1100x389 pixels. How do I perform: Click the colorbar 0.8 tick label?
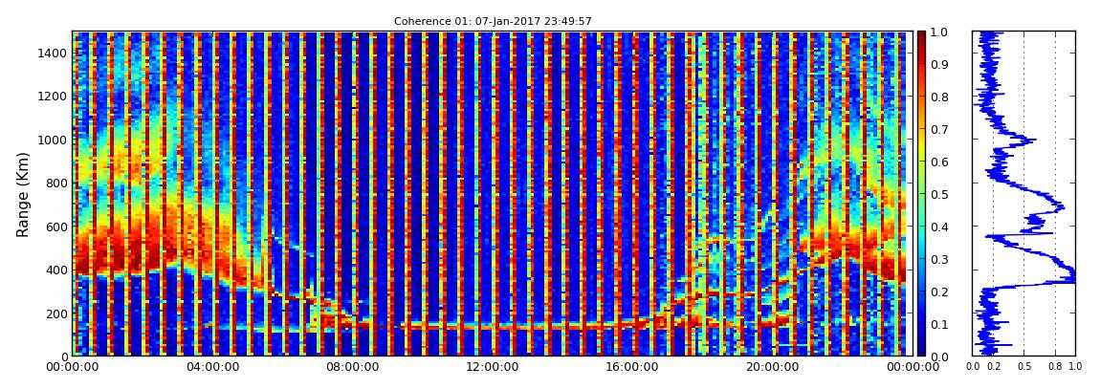coord(938,97)
